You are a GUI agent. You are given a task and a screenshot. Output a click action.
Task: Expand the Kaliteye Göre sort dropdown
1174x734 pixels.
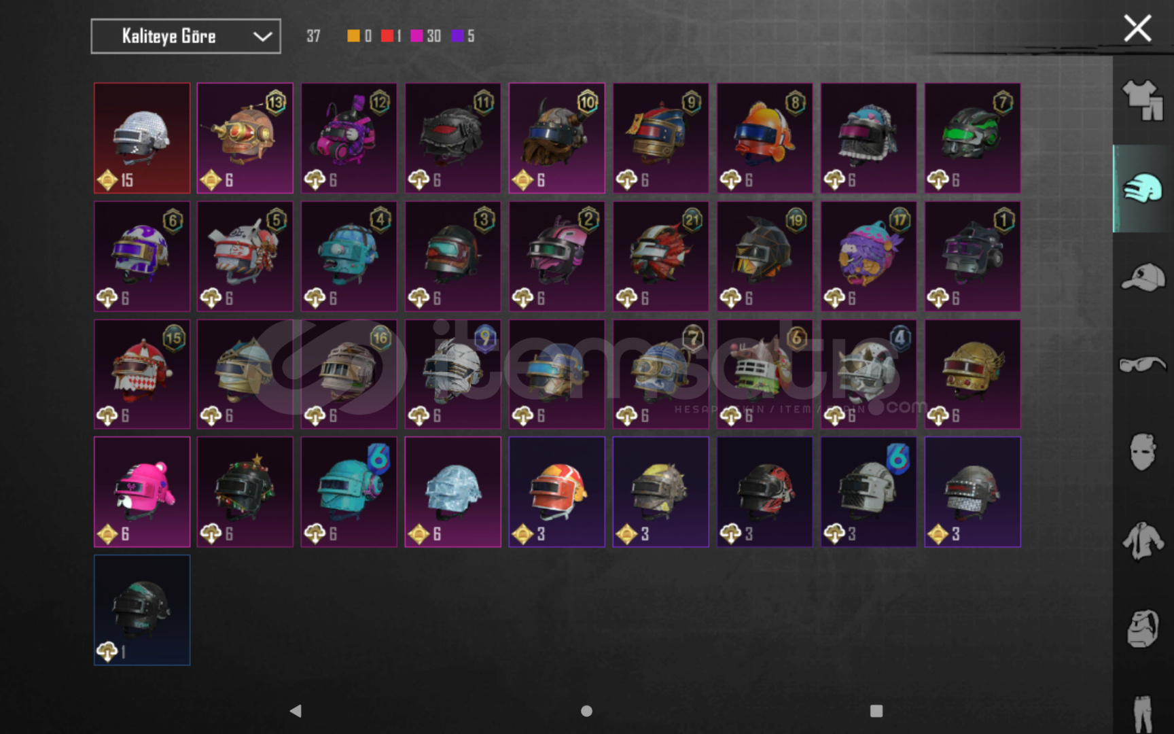tap(185, 36)
